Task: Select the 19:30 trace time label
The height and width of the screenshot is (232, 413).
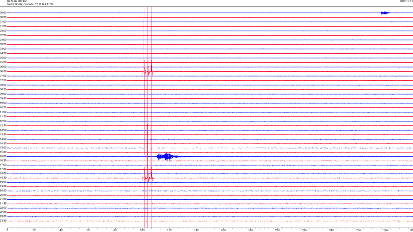Action: [3, 186]
